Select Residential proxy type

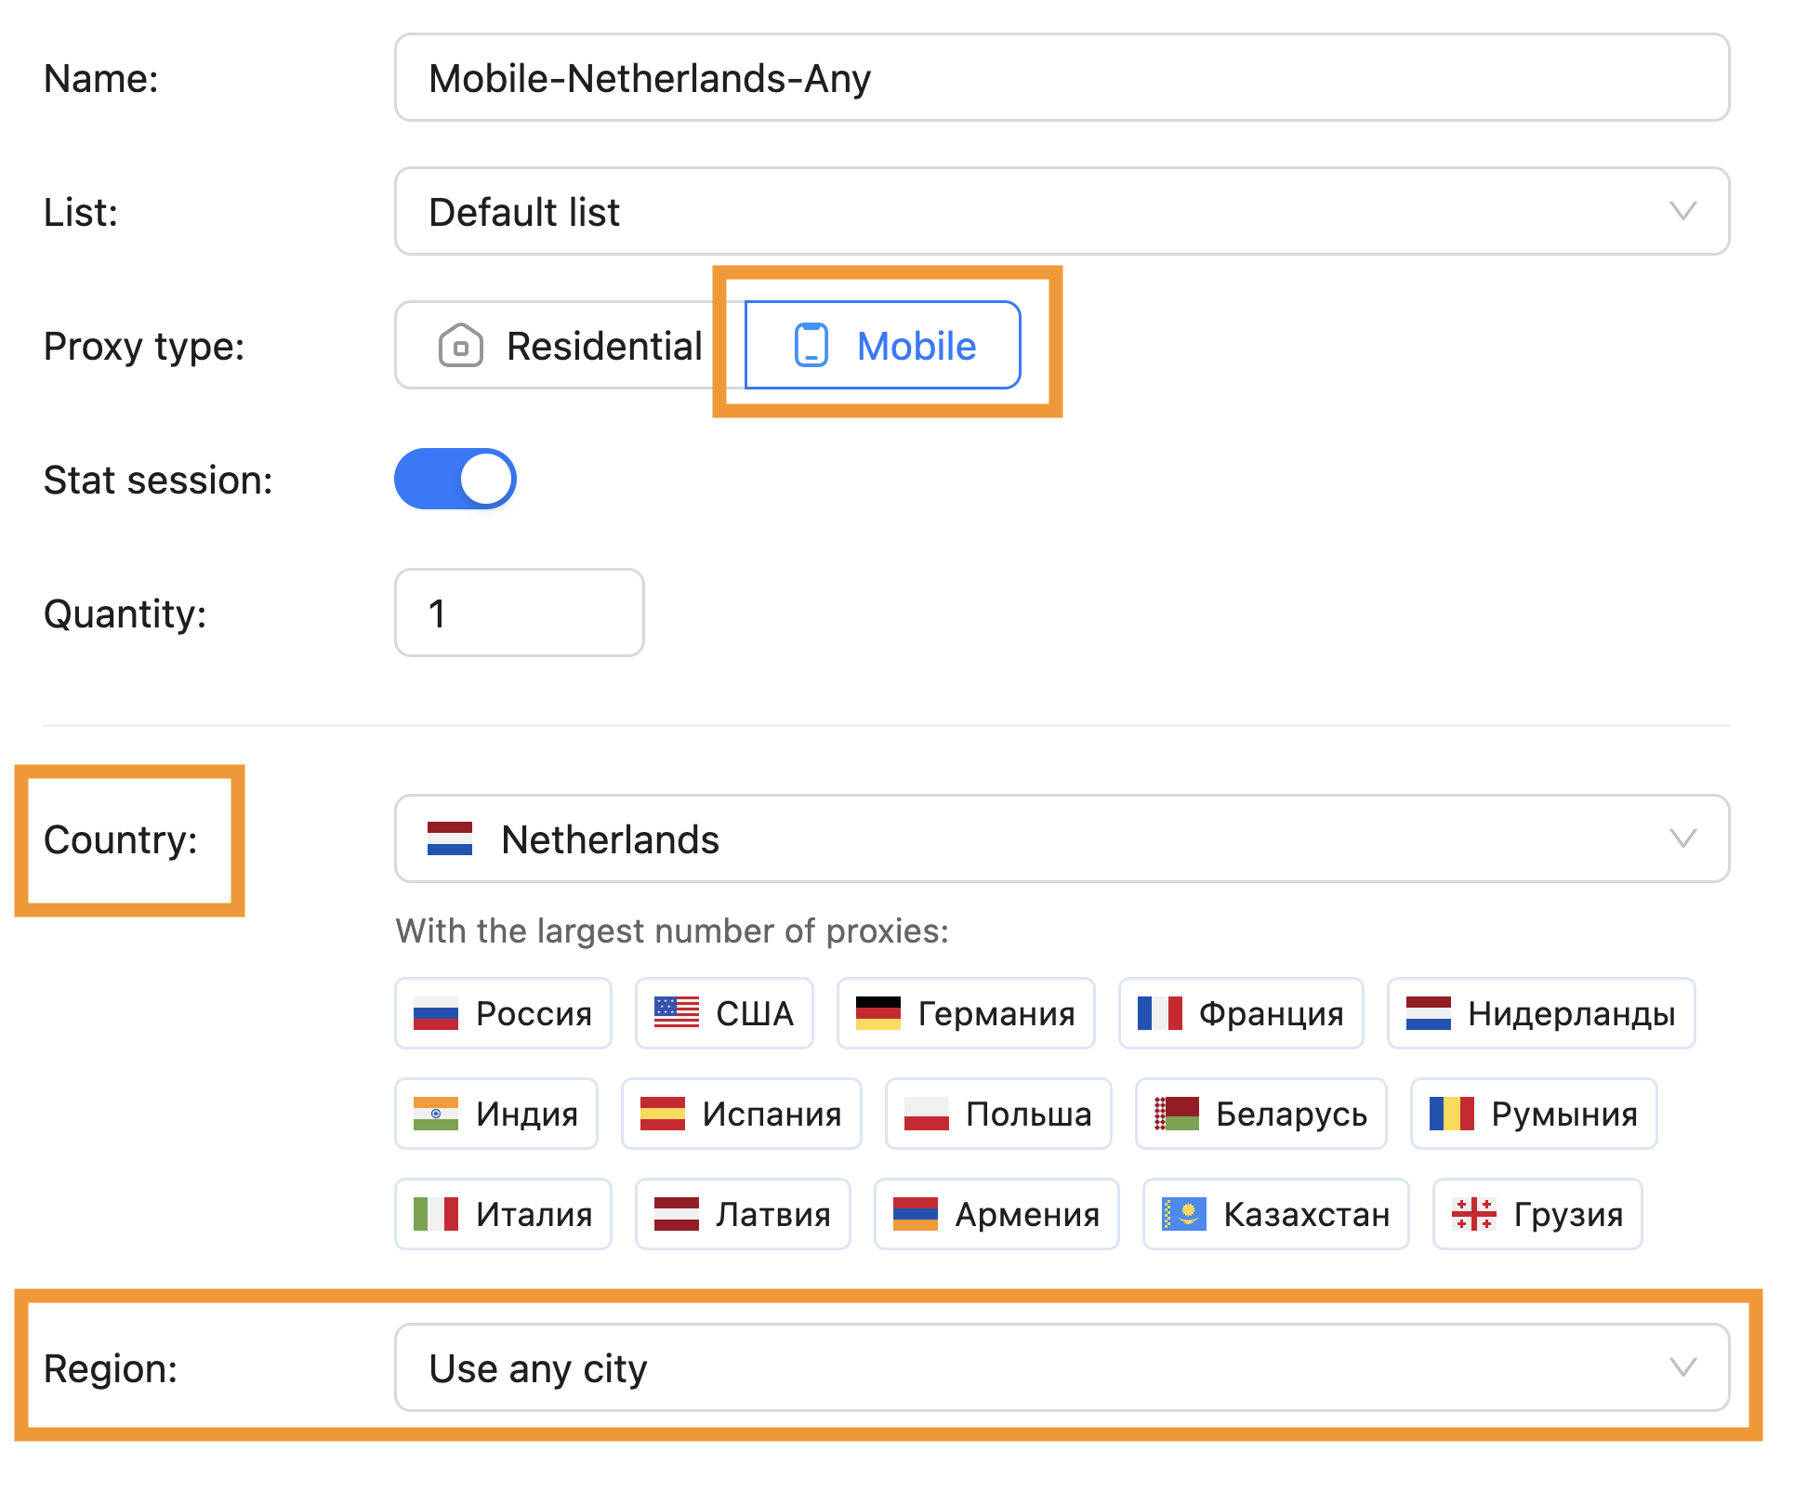(x=569, y=346)
